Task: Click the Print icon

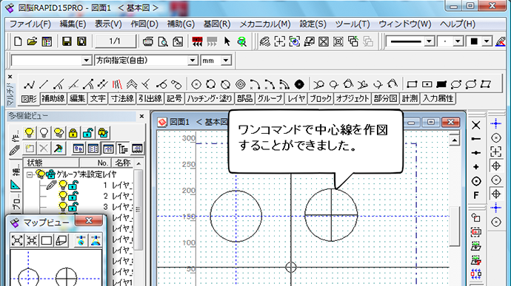Action: (x=148, y=41)
